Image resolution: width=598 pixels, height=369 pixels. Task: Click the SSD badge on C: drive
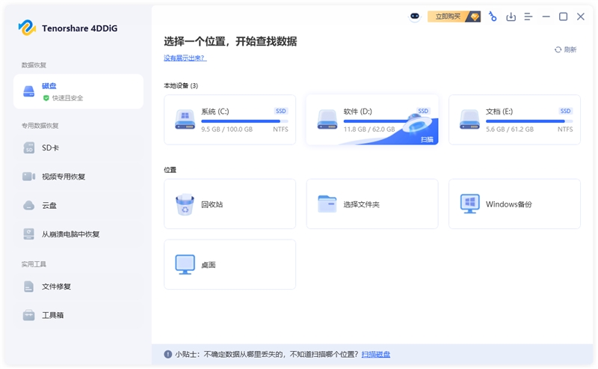[x=281, y=112]
